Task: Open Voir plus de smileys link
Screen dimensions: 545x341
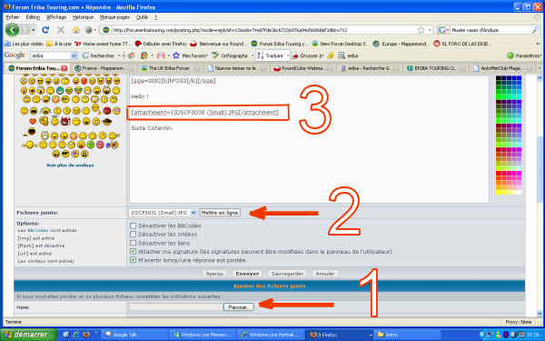Action: click(70, 165)
